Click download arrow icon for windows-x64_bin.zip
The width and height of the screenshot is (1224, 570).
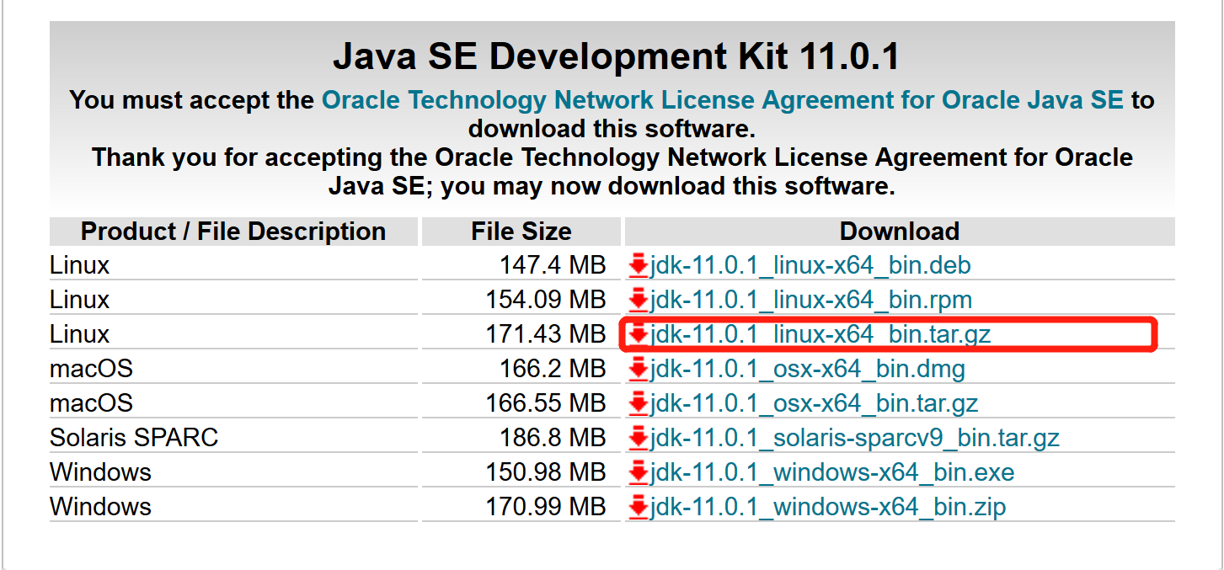639,507
